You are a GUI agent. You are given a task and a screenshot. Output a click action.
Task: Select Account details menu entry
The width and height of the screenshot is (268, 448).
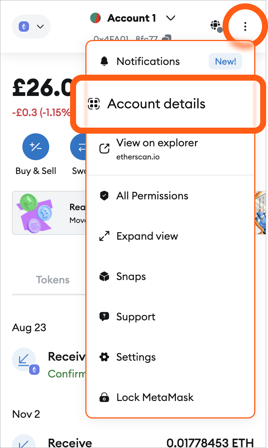(157, 104)
